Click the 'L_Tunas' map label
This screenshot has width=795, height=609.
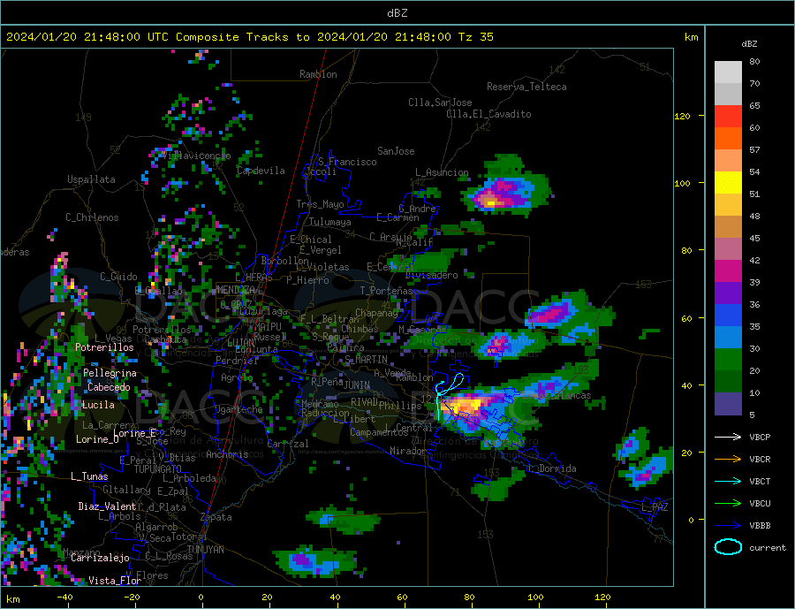(89, 476)
